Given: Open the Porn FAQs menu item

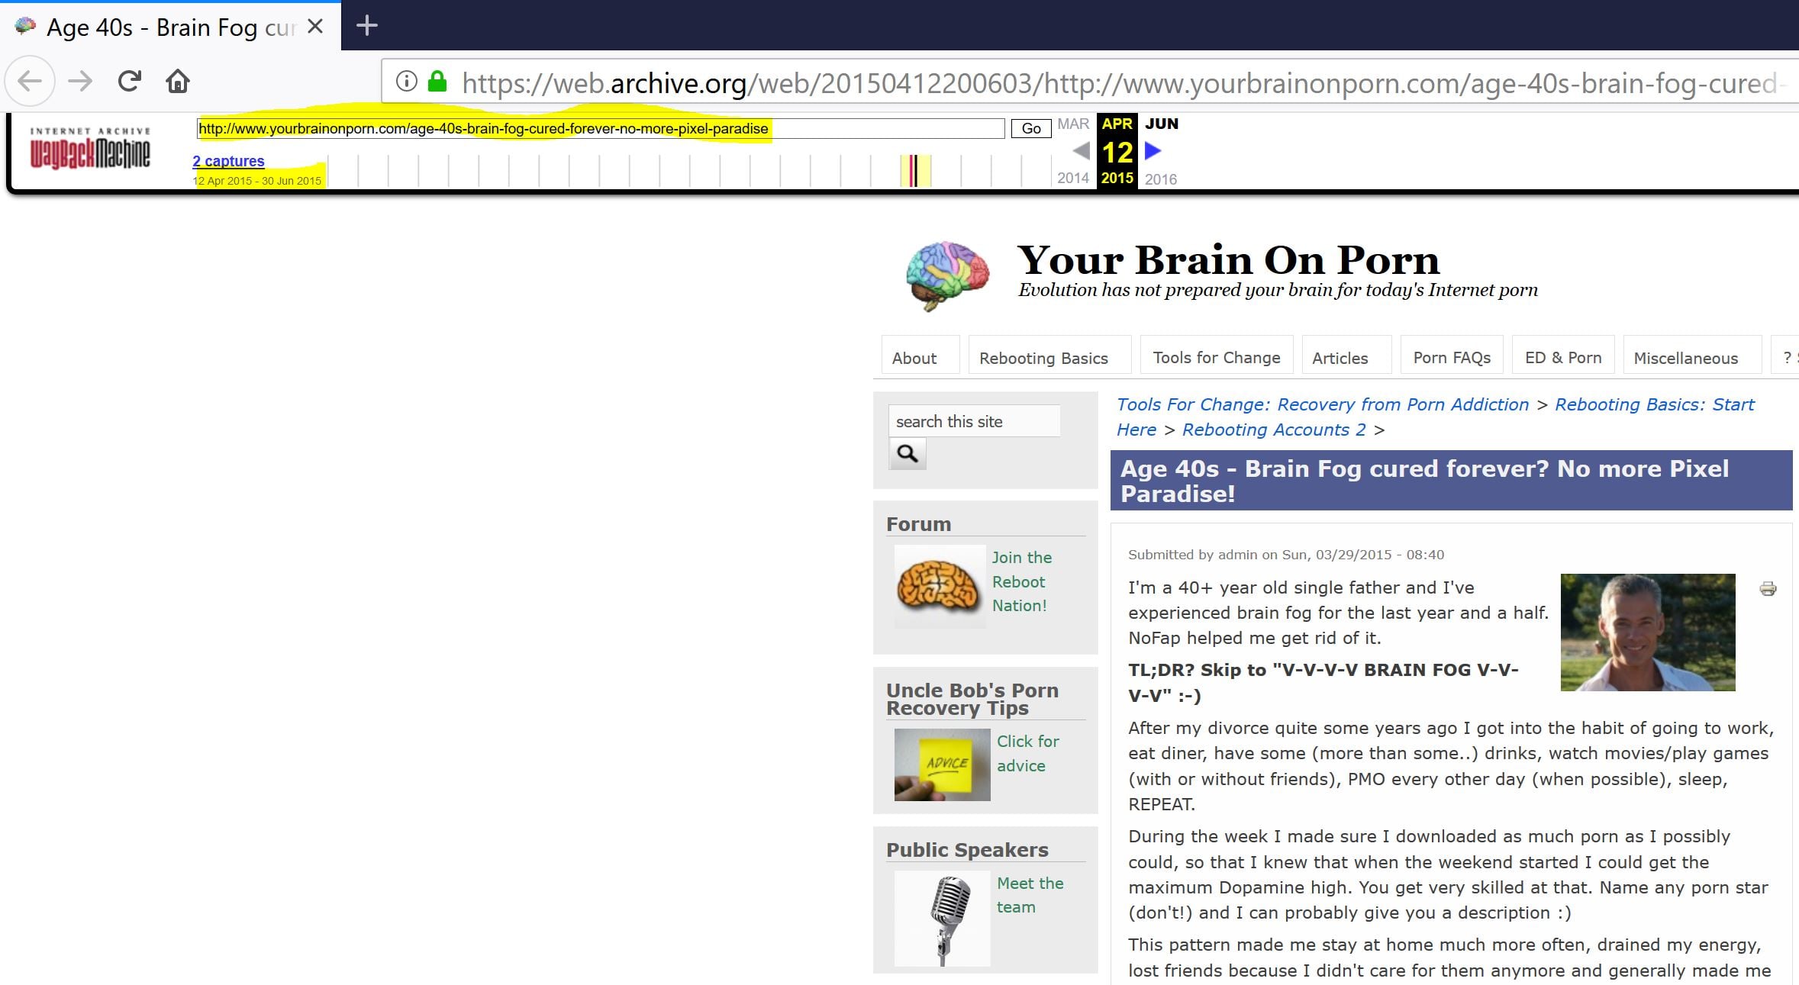Looking at the screenshot, I should [1452, 358].
